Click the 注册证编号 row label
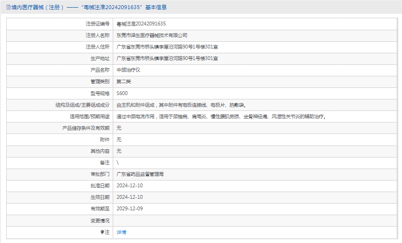This screenshot has width=402, height=243. (97, 24)
